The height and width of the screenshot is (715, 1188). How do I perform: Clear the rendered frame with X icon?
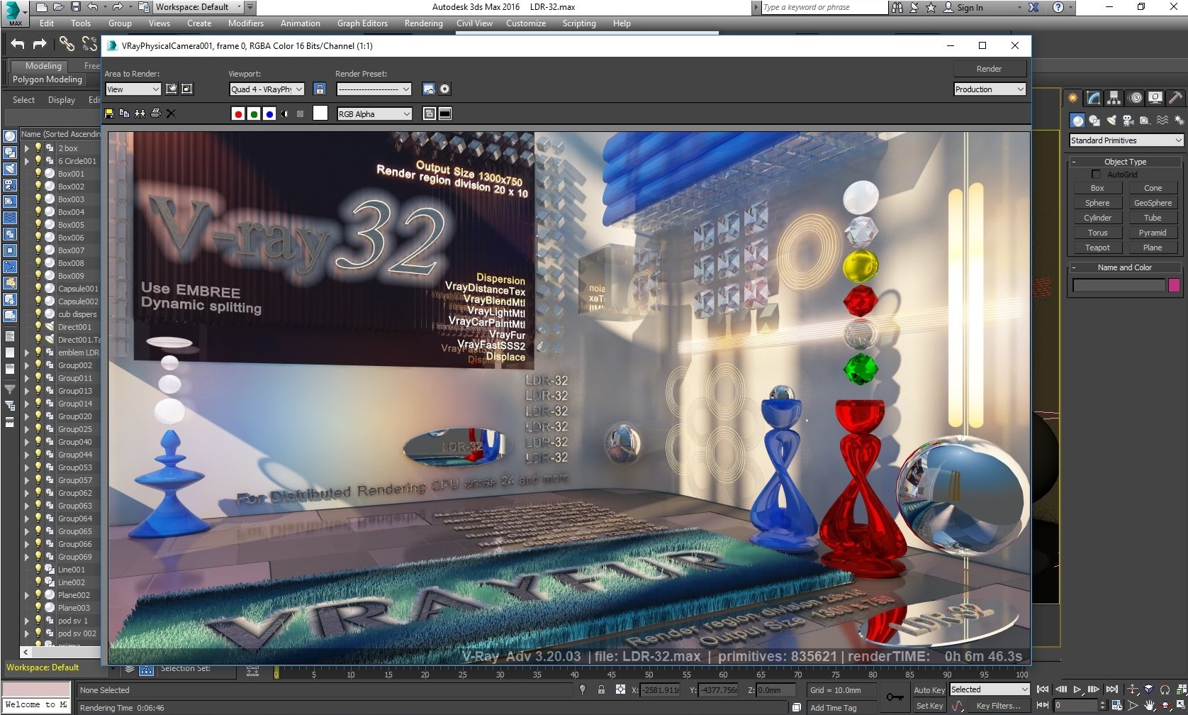171,113
